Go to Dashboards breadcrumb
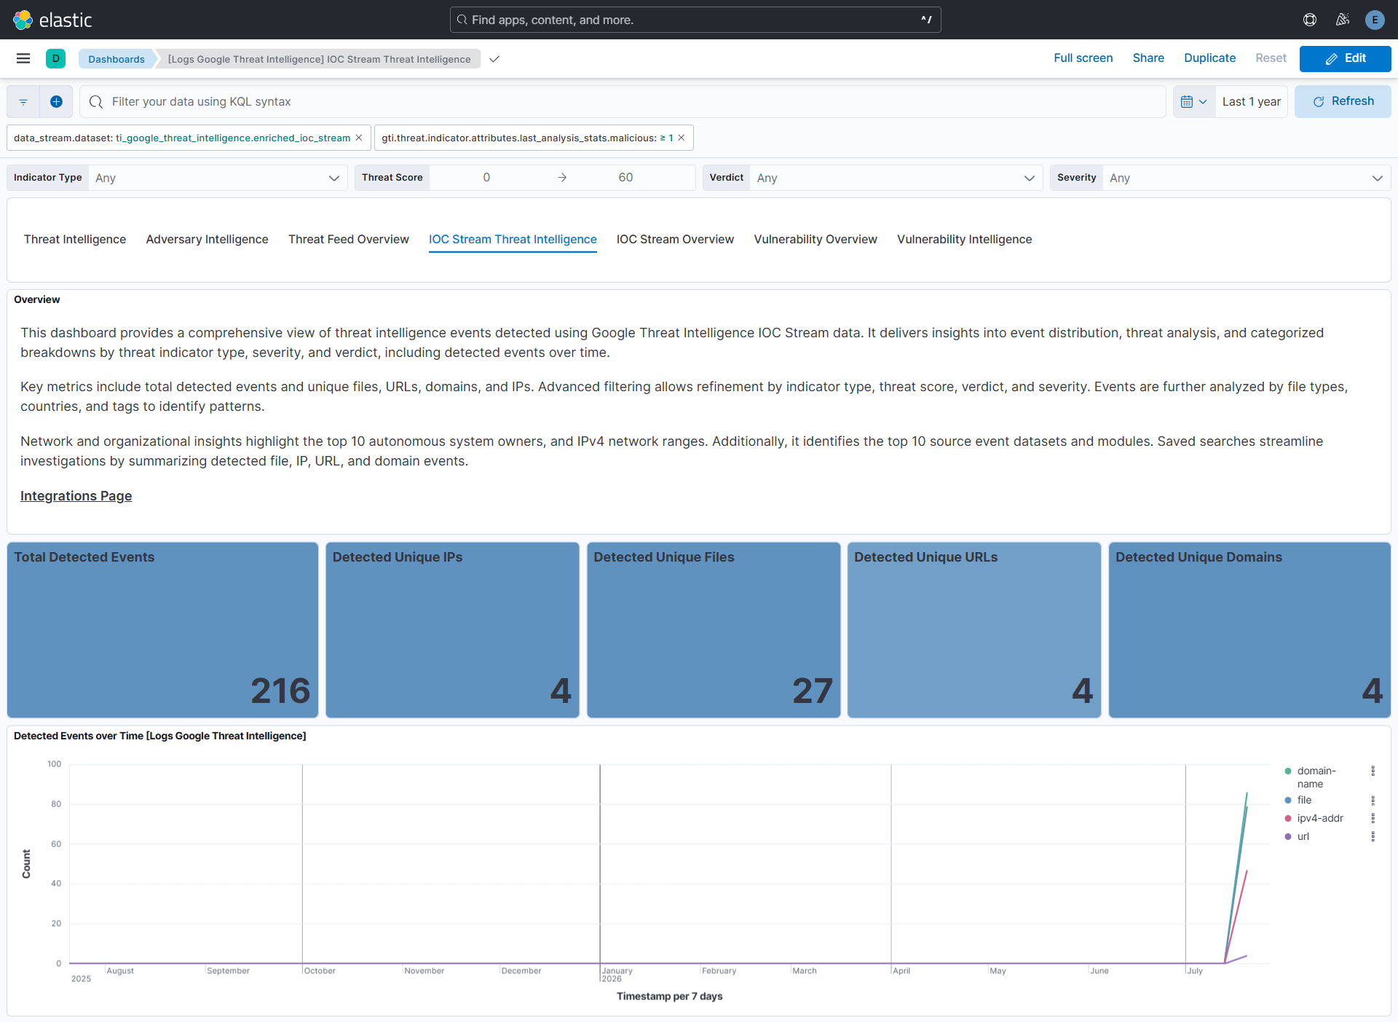 pyautogui.click(x=116, y=59)
